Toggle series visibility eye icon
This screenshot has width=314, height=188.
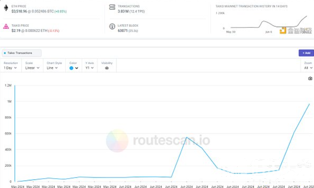[107, 68]
